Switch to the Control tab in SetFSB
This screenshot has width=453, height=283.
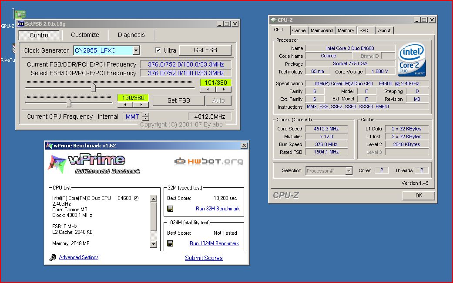coord(39,35)
